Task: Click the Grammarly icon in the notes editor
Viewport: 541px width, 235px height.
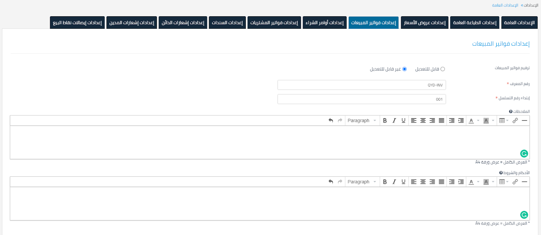Action: coord(524,154)
